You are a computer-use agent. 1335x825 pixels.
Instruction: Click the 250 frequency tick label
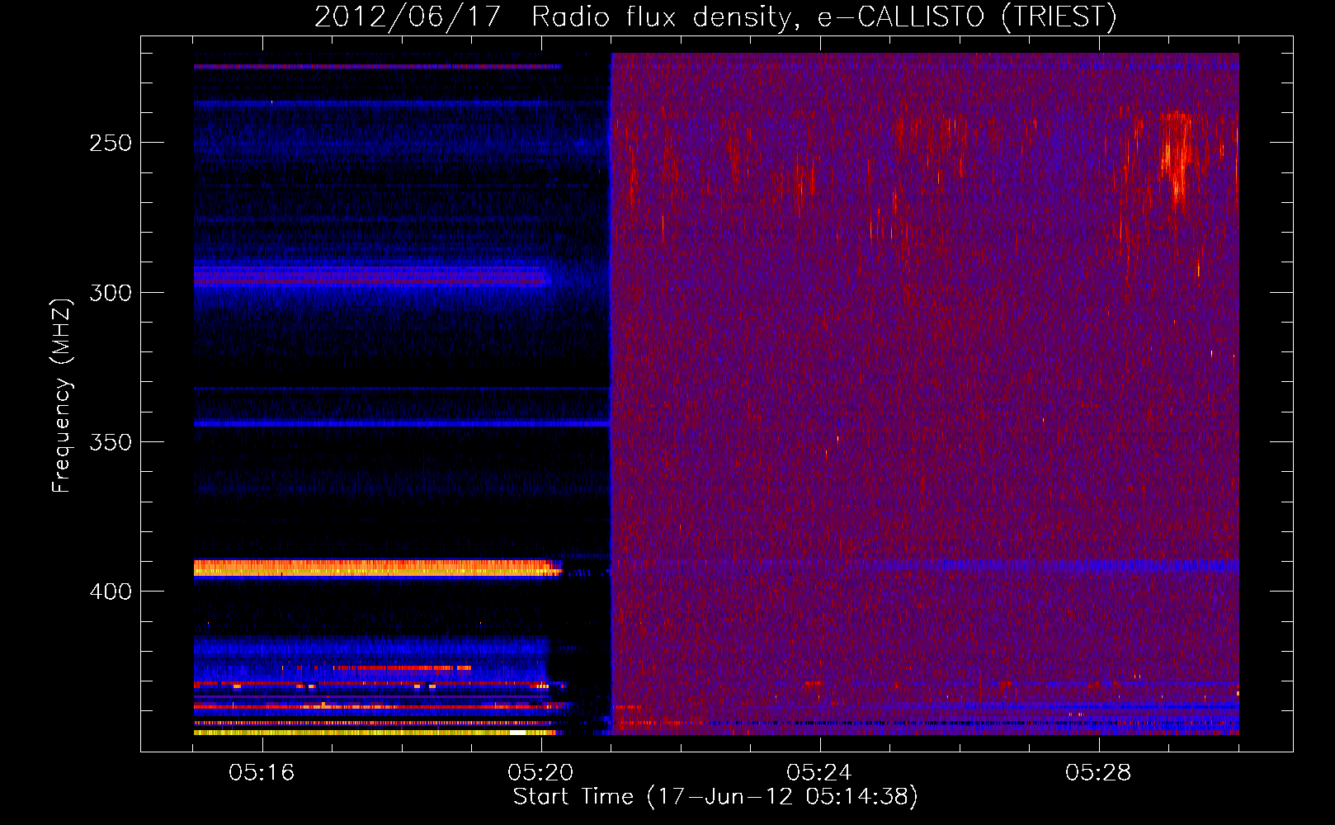tap(111, 143)
